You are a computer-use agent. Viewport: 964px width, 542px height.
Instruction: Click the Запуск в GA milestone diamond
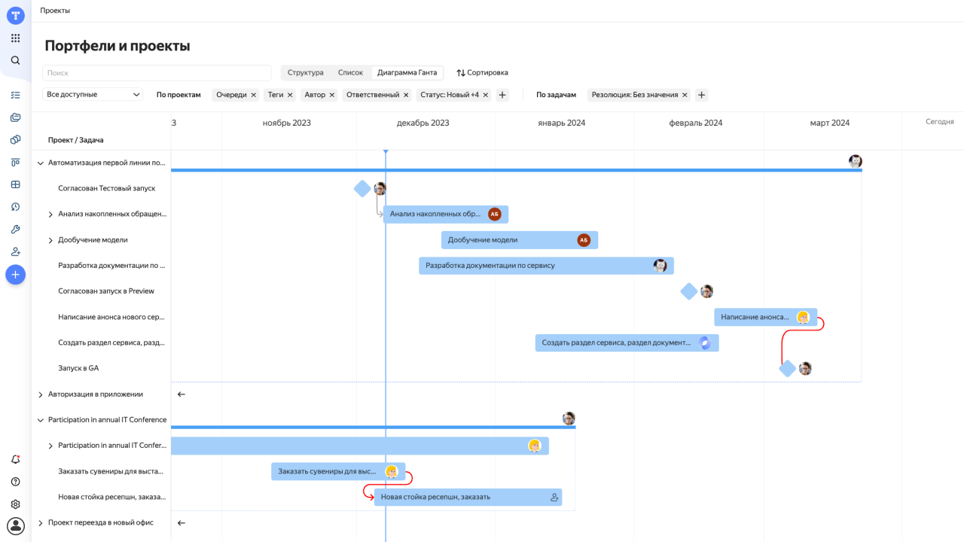click(x=788, y=369)
